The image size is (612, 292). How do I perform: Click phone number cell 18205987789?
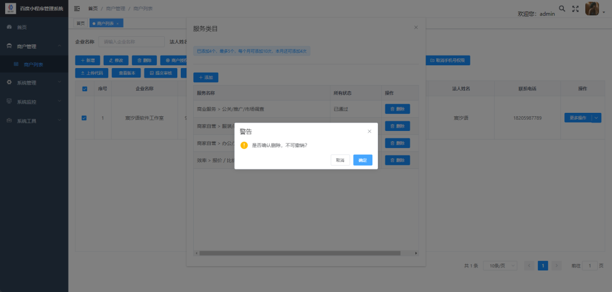pyautogui.click(x=528, y=118)
